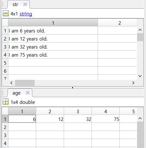The image size is (146, 148).
Task: Select cell 'I am 32 years old.'
Action: click(53, 46)
